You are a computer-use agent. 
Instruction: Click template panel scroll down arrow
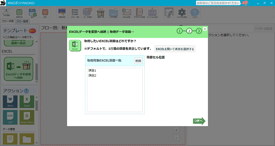tap(36, 82)
